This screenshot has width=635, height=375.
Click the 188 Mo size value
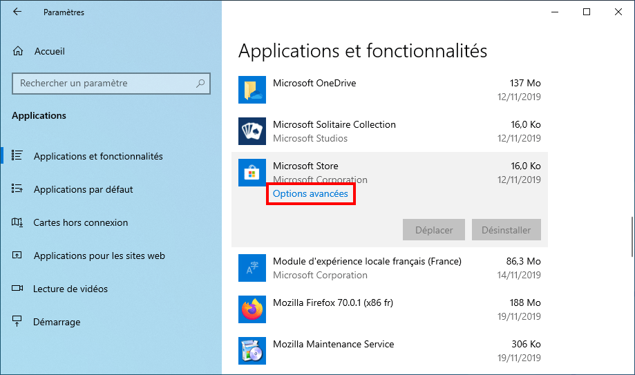click(525, 302)
